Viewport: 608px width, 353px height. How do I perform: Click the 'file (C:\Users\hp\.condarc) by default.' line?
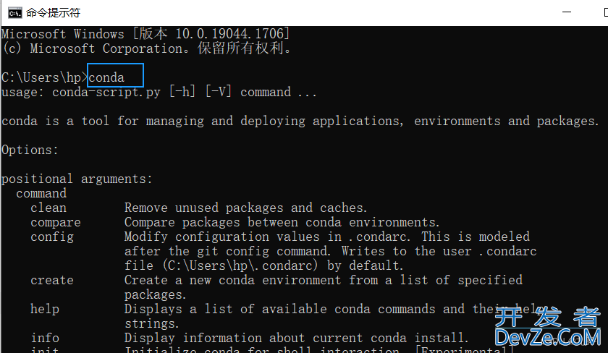pyautogui.click(x=263, y=265)
